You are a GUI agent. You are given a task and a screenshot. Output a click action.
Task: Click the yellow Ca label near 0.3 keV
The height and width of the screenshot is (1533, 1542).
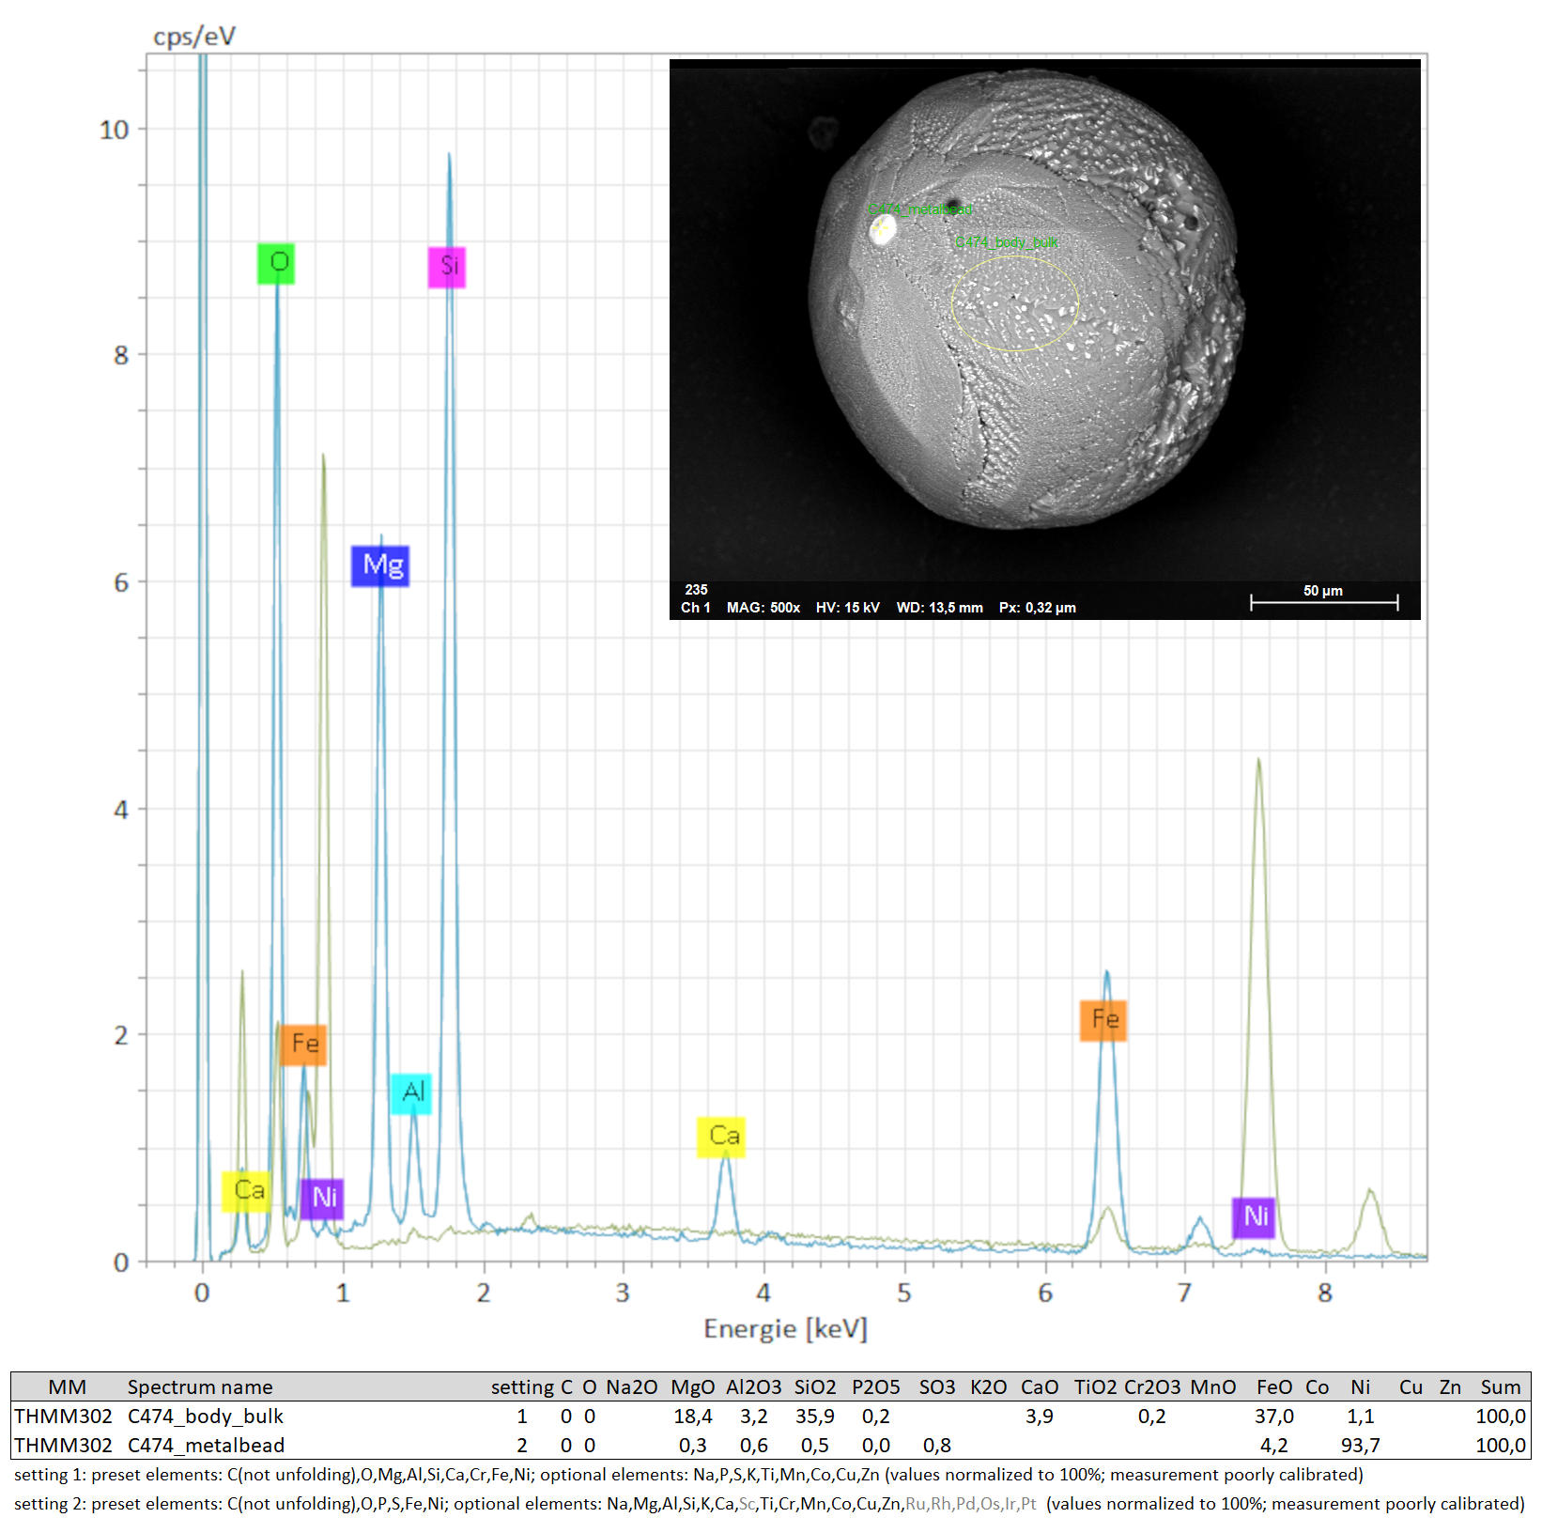pyautogui.click(x=246, y=1191)
